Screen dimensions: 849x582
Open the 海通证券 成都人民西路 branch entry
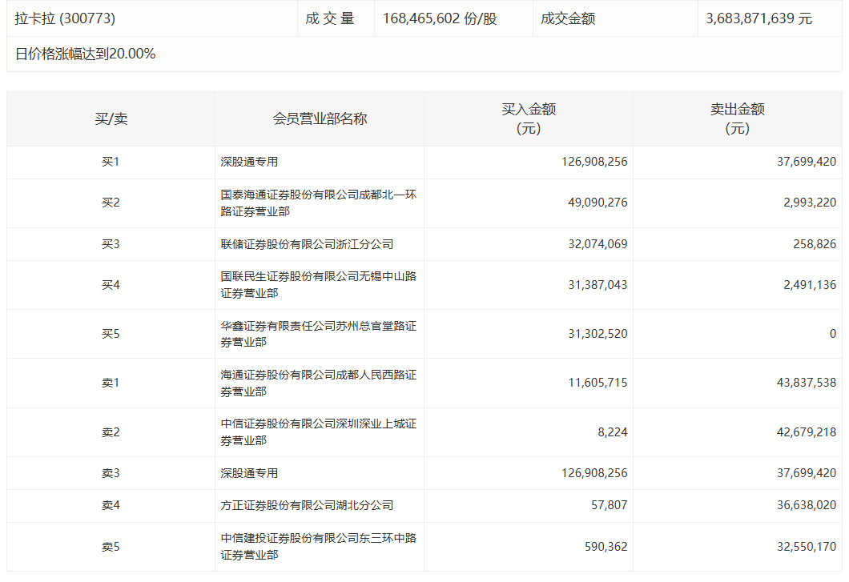click(318, 383)
